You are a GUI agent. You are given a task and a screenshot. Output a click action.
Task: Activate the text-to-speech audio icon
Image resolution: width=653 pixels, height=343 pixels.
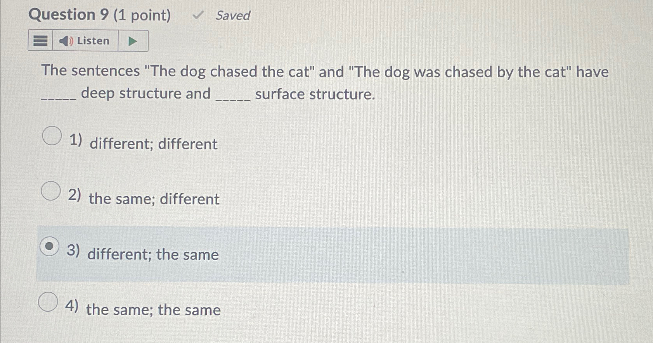[x=66, y=41]
